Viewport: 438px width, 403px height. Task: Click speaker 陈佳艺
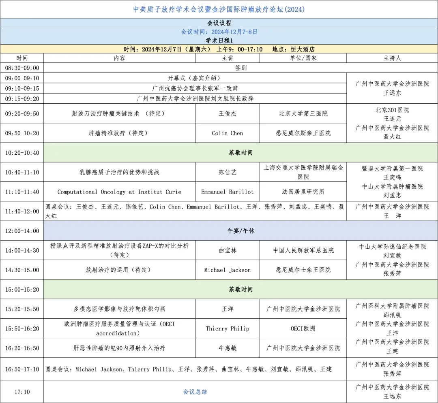point(228,172)
